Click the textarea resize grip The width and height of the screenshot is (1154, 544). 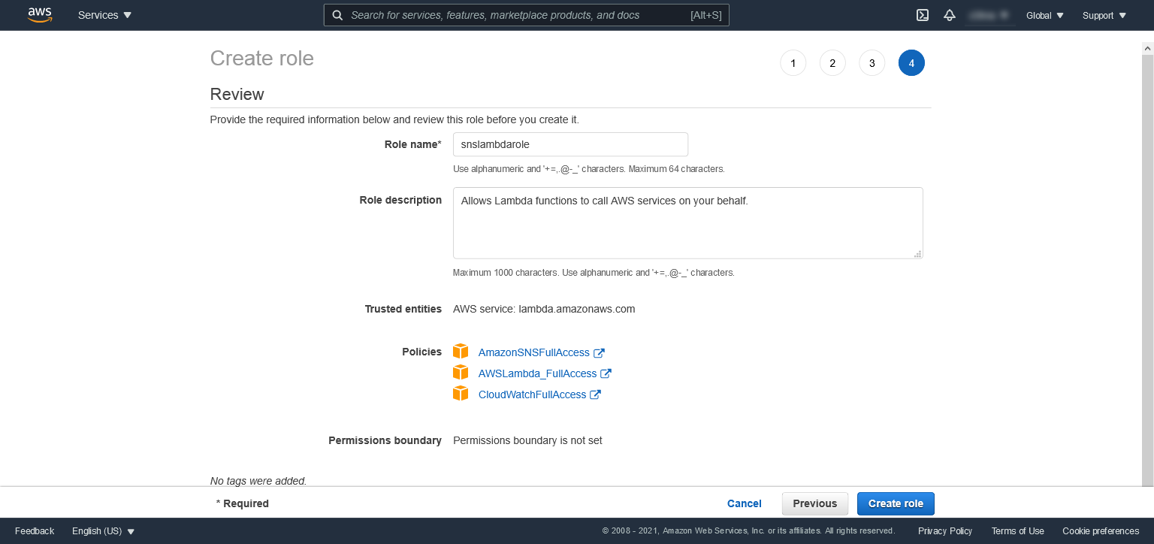tap(917, 254)
